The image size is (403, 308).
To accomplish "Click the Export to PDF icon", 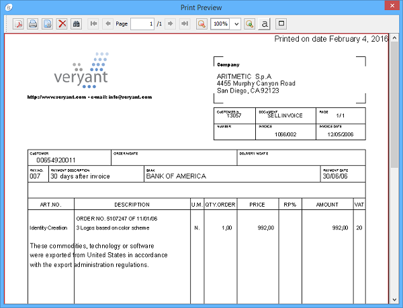I will [x=17, y=23].
